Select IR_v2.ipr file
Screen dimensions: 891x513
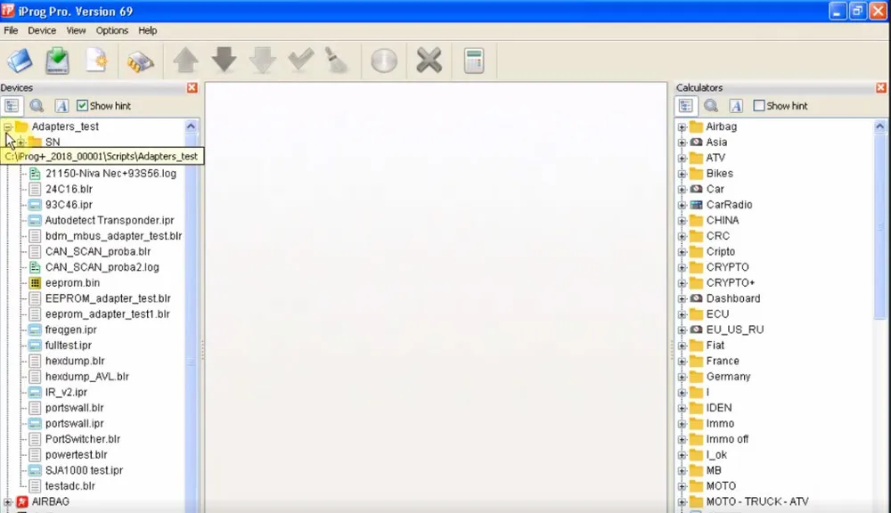[x=66, y=392]
